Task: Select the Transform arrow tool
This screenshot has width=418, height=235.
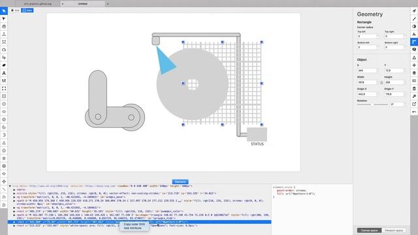Action: click(4, 11)
